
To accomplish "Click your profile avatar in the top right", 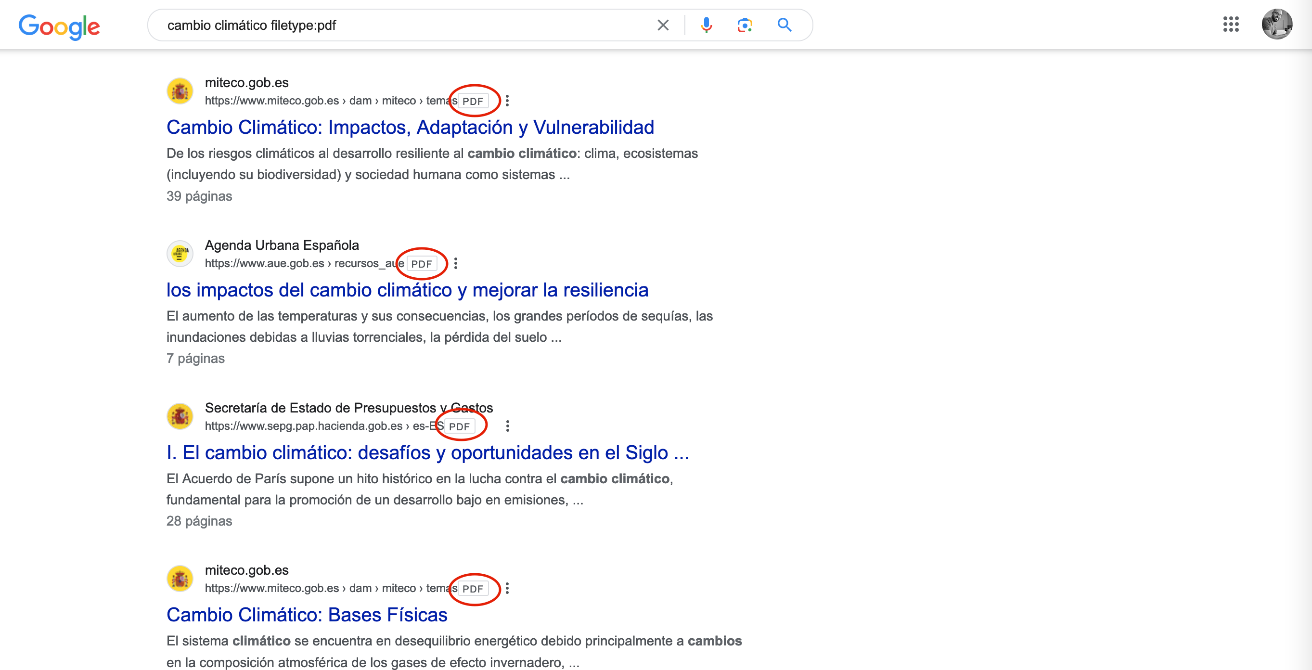I will [x=1279, y=25].
